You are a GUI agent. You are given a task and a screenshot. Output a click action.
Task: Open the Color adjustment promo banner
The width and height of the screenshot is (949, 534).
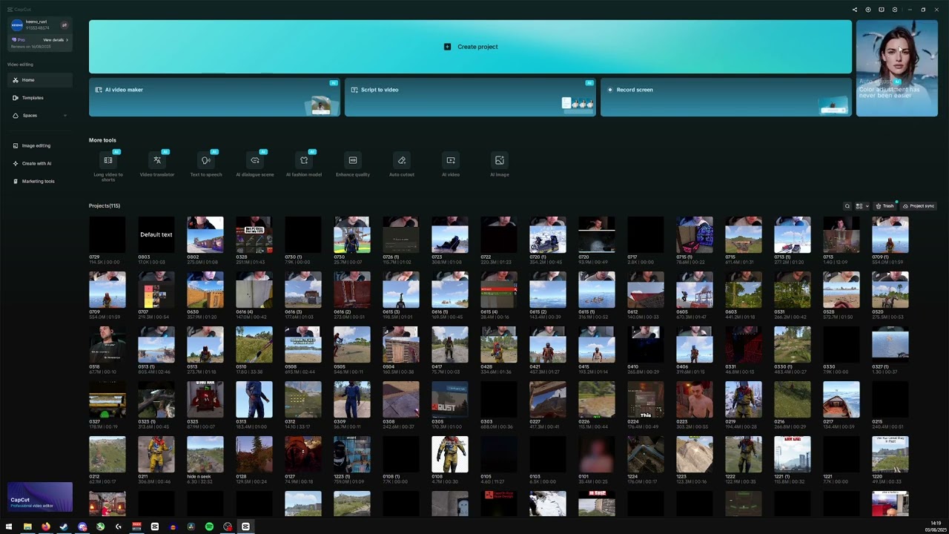coord(897,68)
